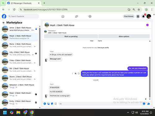Image resolution: width=155 pixels, height=116 pixels.
Task: Show hidden system tray icons
Action: pyautogui.click(x=128, y=113)
